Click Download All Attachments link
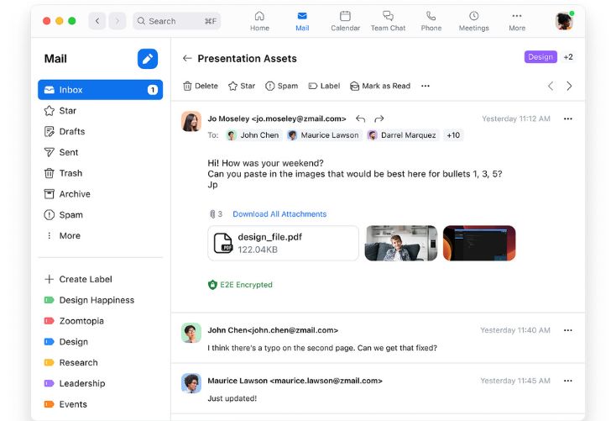The image size is (616, 421). click(279, 214)
